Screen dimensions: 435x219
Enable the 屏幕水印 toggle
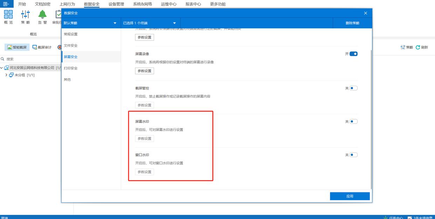tap(353, 122)
